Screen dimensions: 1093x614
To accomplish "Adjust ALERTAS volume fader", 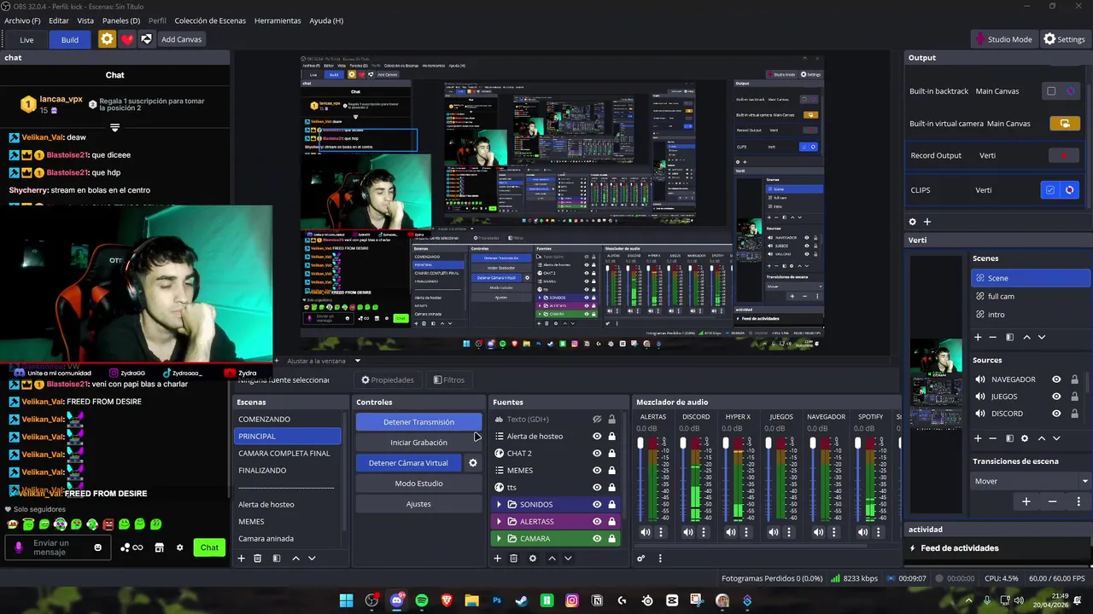I will (640, 443).
